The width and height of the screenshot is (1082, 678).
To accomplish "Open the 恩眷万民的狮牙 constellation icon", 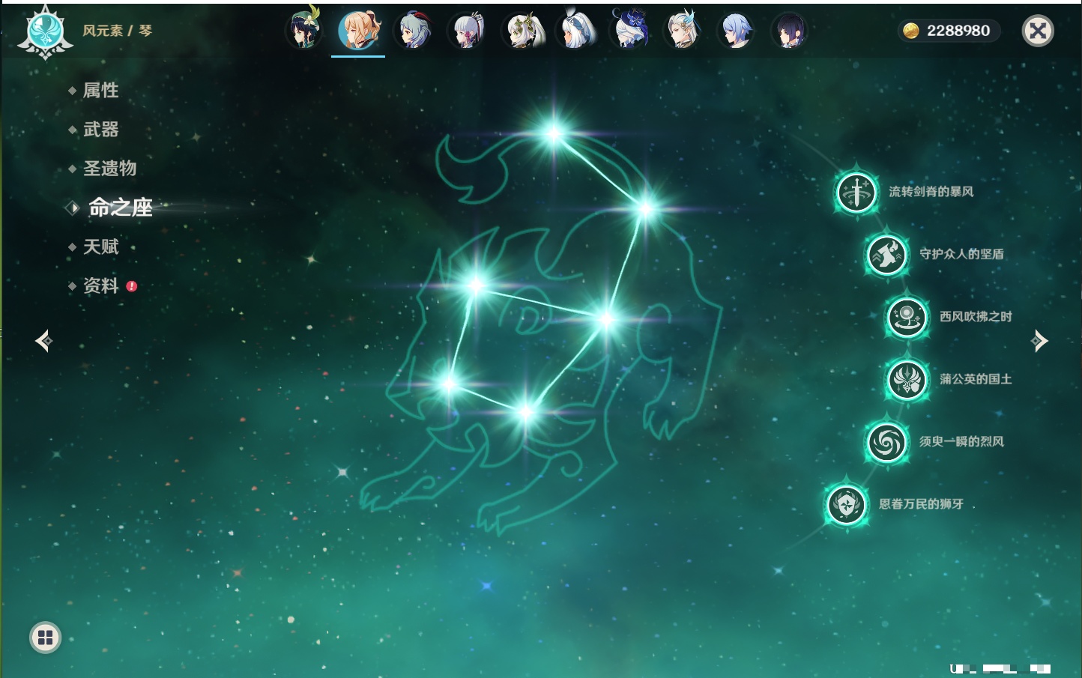I will click(847, 504).
